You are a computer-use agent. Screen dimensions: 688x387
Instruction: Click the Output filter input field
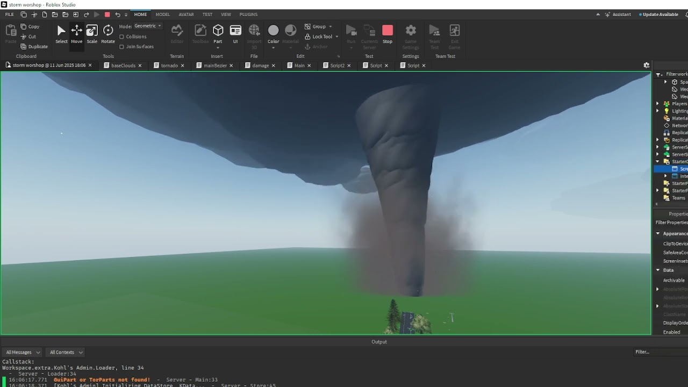click(x=660, y=352)
